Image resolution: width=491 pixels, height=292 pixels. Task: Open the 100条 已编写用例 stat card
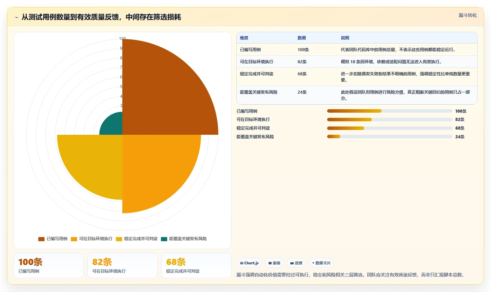[49, 265]
